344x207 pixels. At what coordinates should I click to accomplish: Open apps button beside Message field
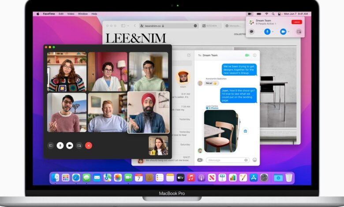point(200,160)
